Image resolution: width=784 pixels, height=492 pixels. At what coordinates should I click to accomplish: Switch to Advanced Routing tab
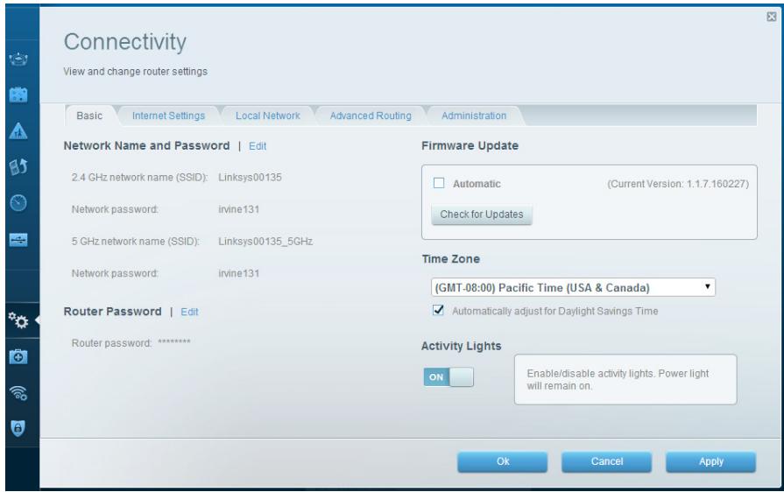(371, 116)
